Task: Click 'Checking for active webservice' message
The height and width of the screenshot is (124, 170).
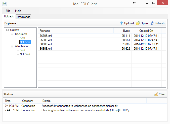Action: coord(86,110)
